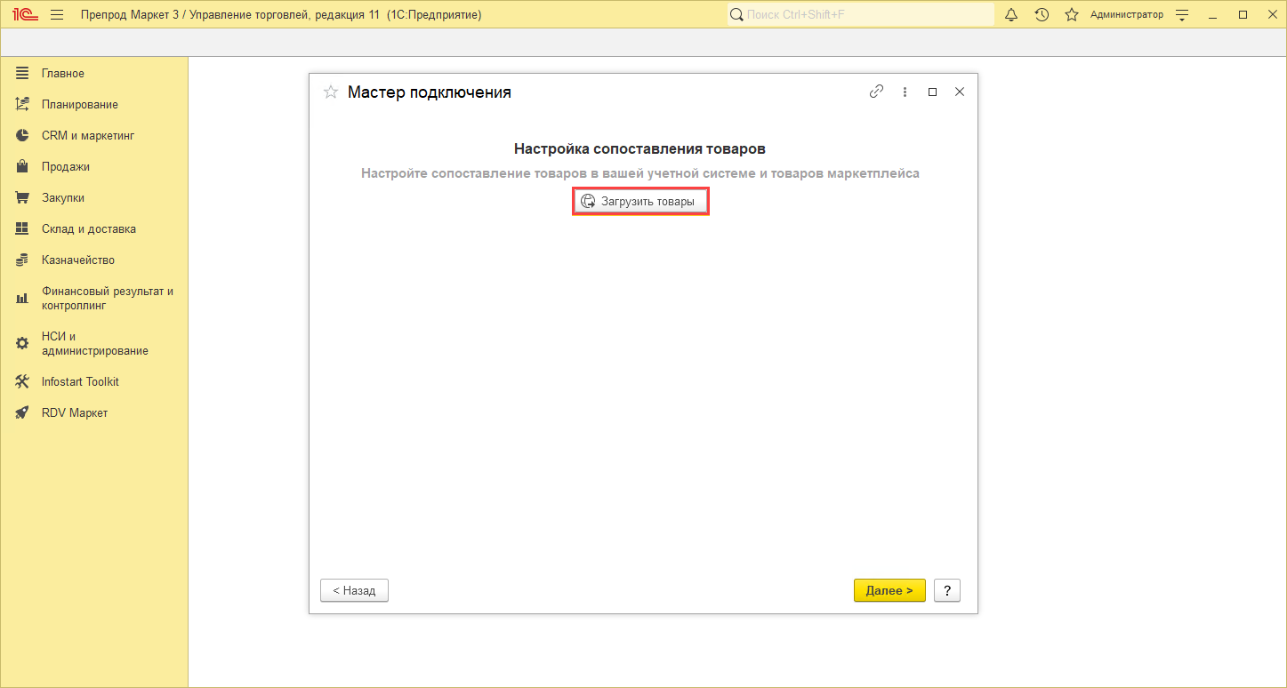This screenshot has width=1287, height=688.
Task: Click the magnifier icon in search
Action: tap(736, 15)
